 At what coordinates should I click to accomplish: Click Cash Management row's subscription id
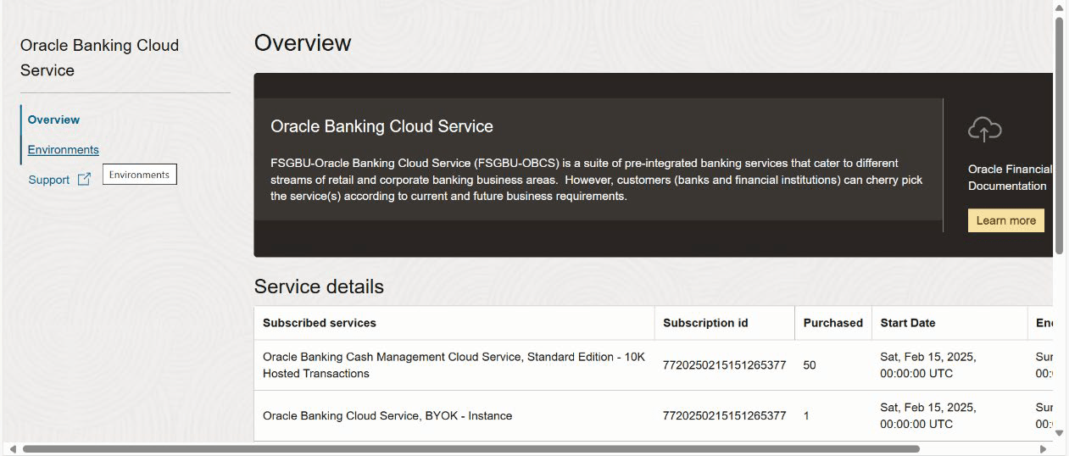pos(724,365)
